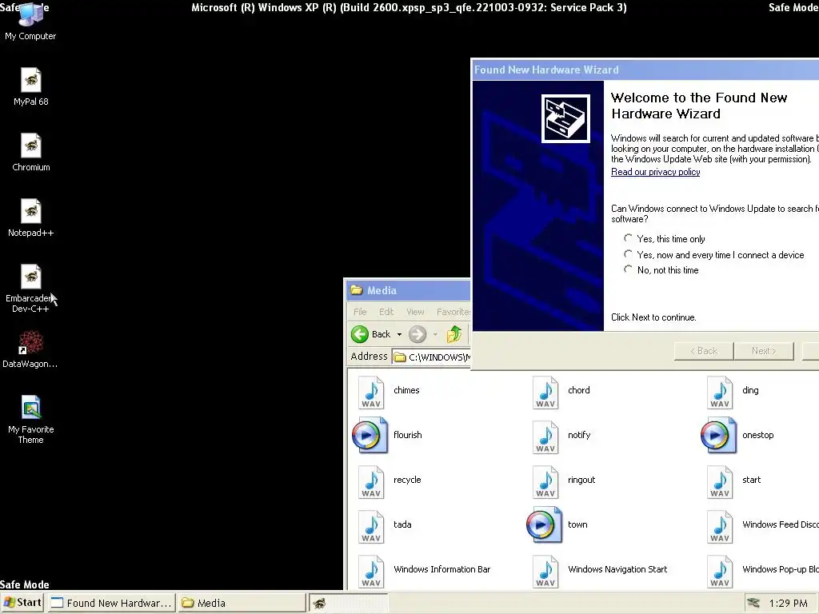Click Media window title bar
This screenshot has width=819, height=614.
point(409,290)
